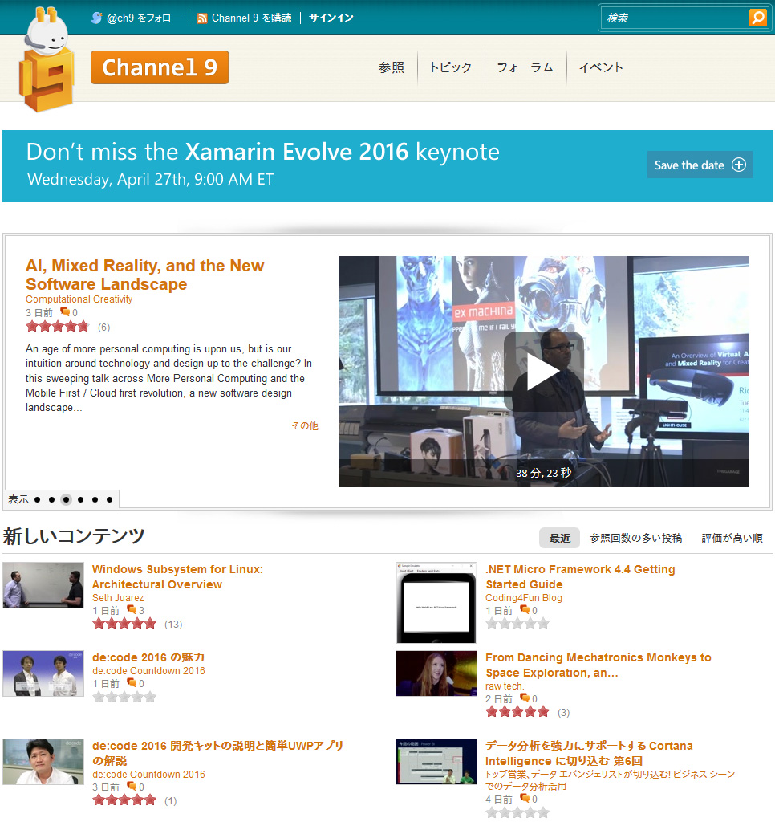Open the トピック navigation menu
This screenshot has height=826, width=775.
coord(451,67)
